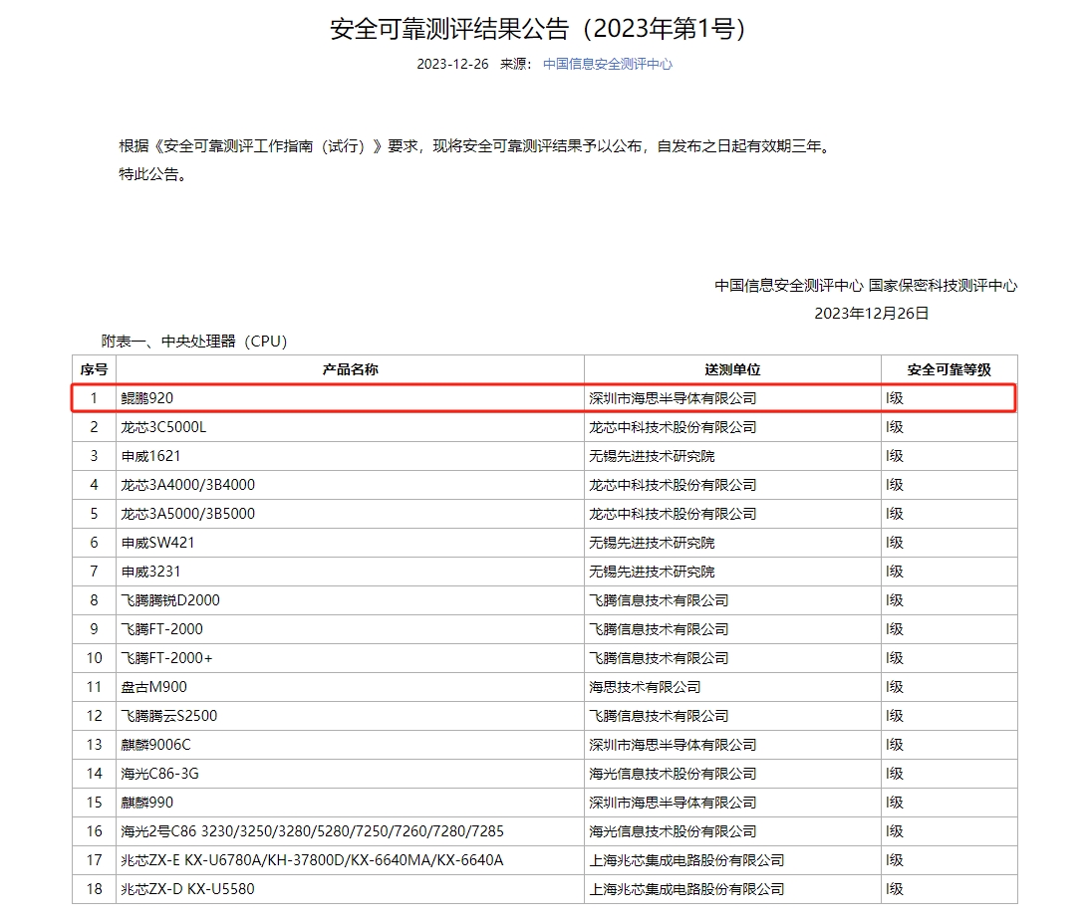This screenshot has width=1088, height=924.
Task: Select the 龙芯3A4000/3B4000 row entry
Action: coord(187,485)
